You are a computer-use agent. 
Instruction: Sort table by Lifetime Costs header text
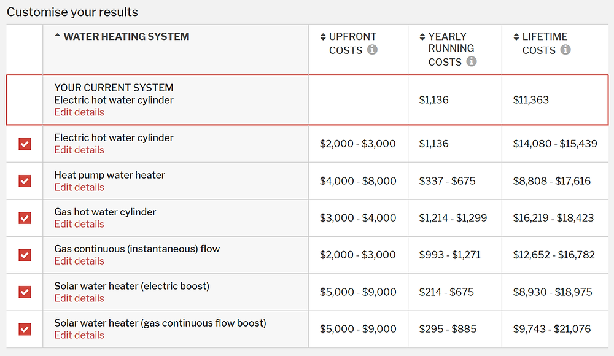545,37
